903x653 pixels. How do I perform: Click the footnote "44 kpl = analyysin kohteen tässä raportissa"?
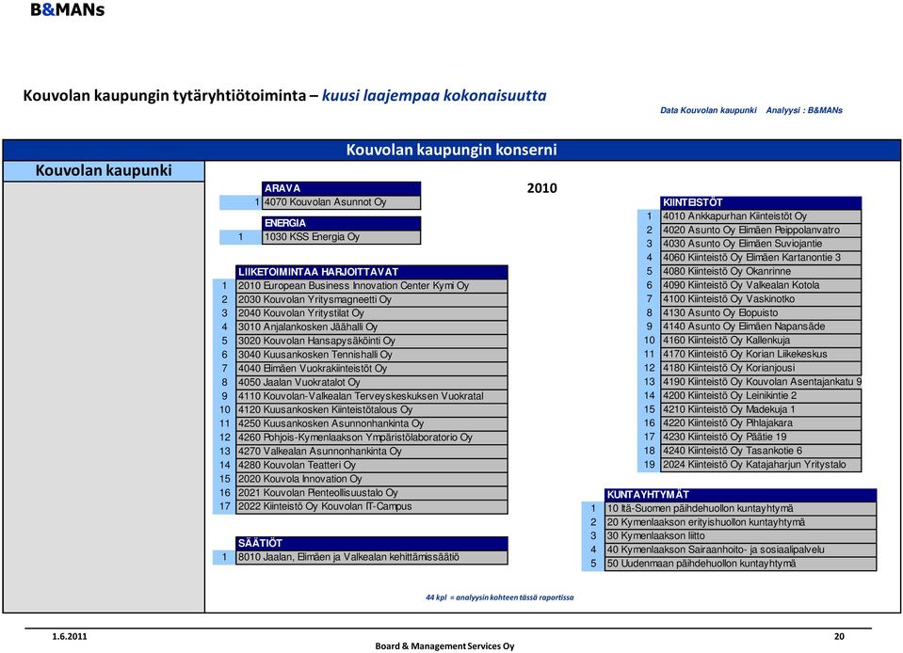coord(499,597)
